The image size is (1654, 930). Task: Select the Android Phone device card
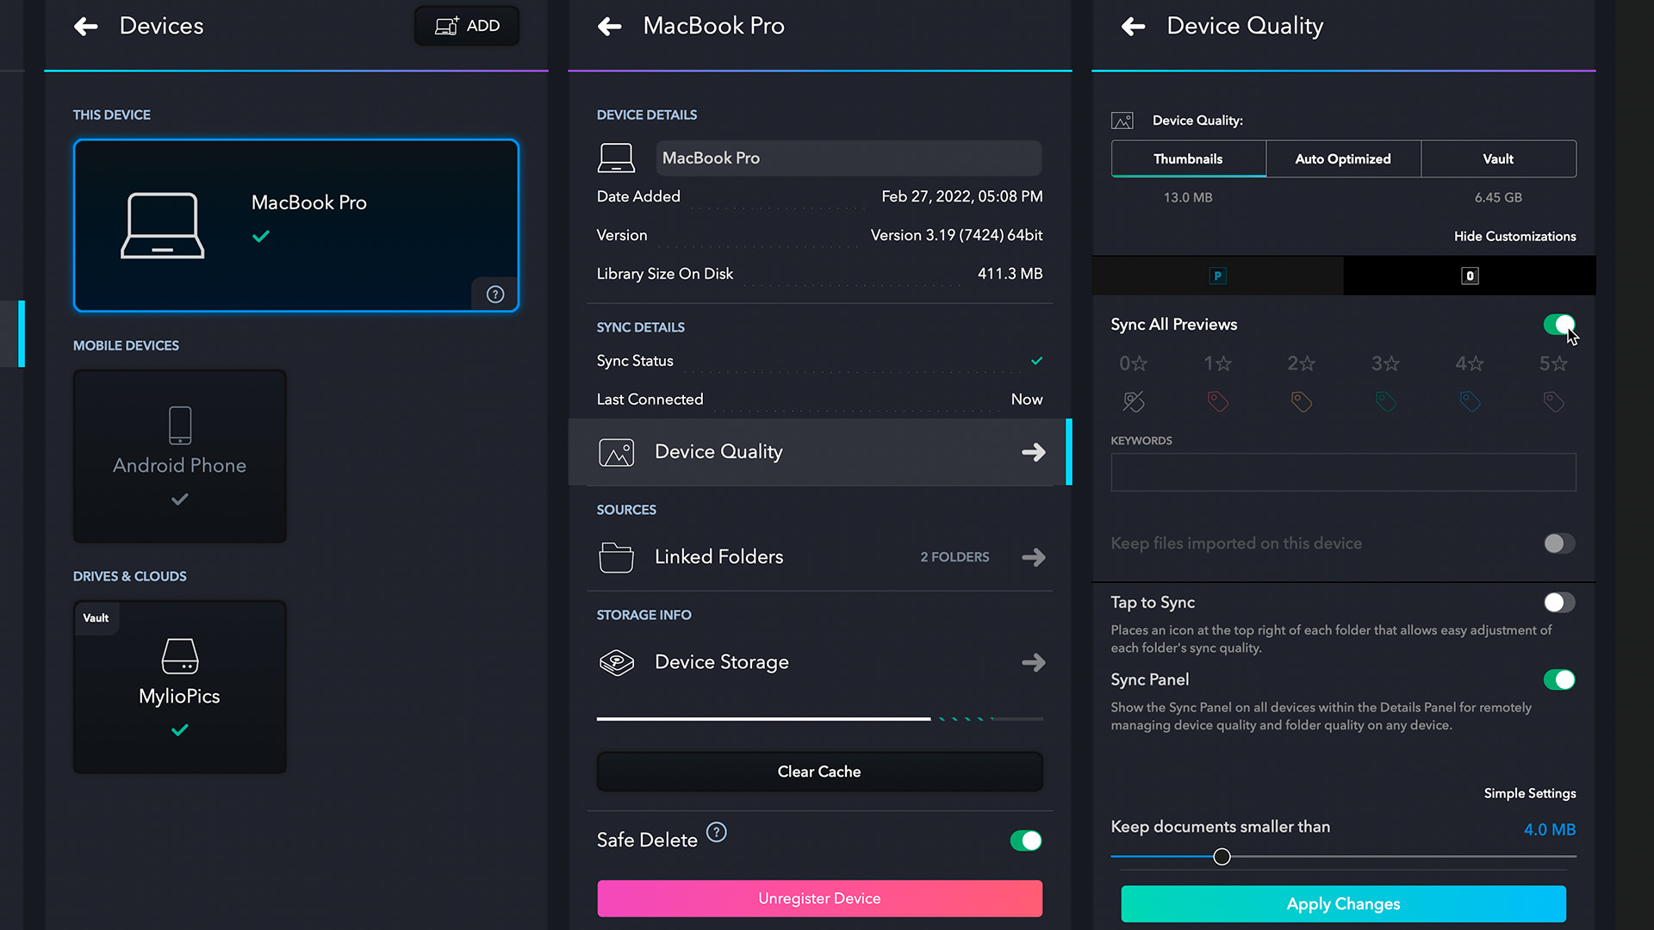180,456
